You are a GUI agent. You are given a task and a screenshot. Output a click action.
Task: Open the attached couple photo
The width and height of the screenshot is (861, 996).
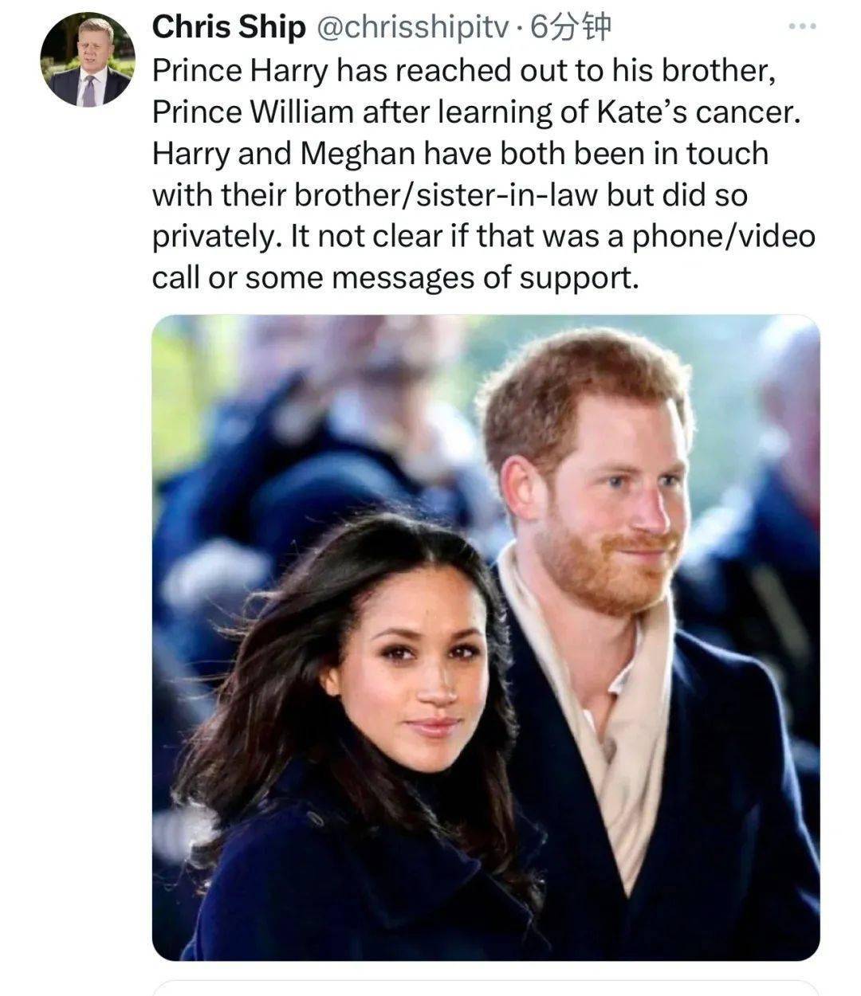tap(486, 637)
